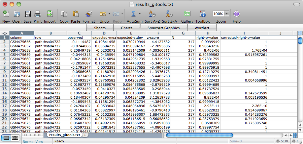The width and height of the screenshot is (303, 144).
Task: Open the Sheets gallery tab
Action: 100,28
